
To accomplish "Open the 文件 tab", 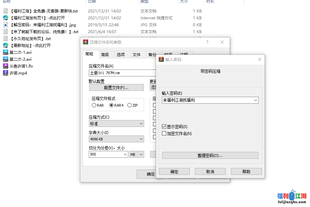I will pyautogui.click(x=137, y=55).
